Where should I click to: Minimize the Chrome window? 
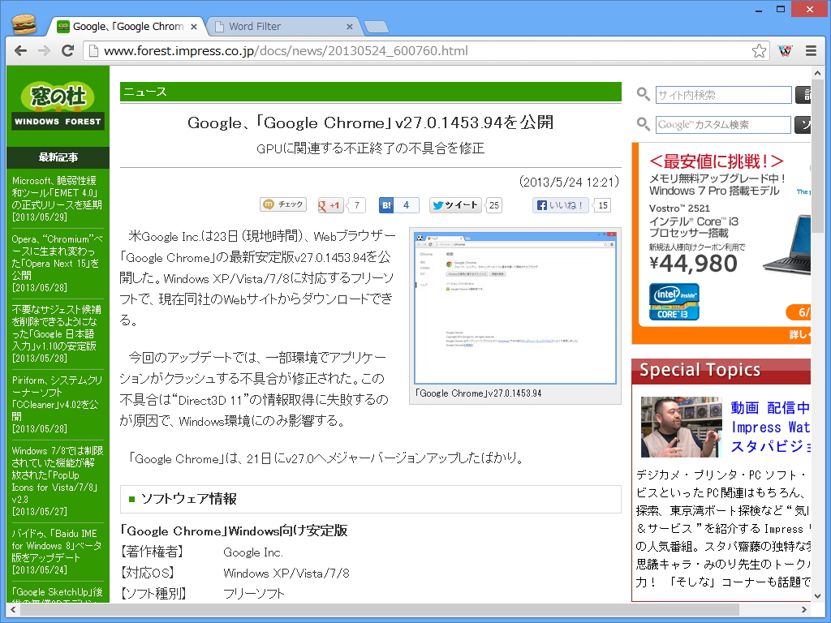[759, 9]
